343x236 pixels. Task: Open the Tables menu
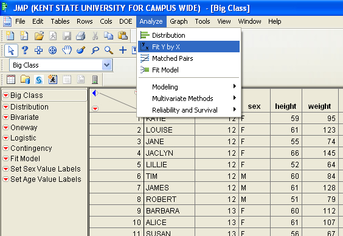(x=60, y=21)
